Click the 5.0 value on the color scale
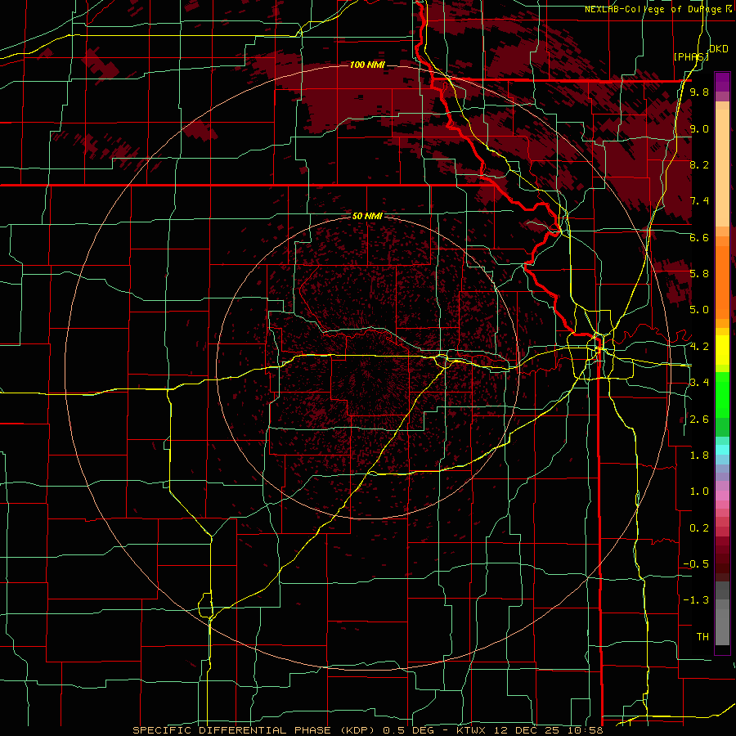 (699, 310)
